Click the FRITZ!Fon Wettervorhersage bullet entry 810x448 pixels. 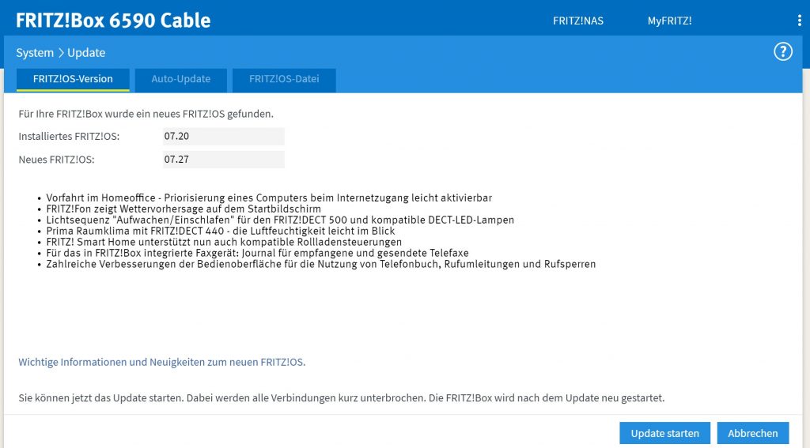click(184, 209)
